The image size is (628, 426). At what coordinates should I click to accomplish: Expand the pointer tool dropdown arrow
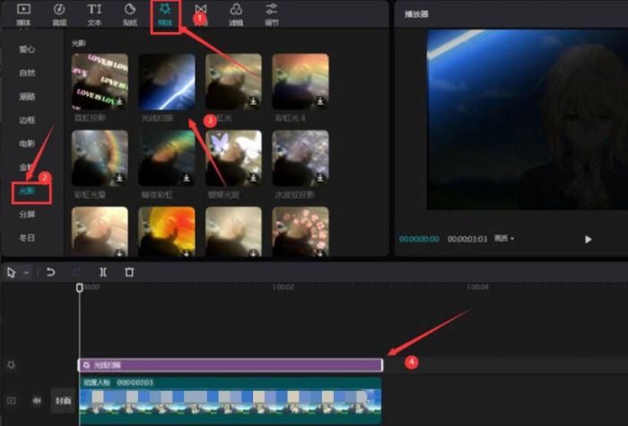(26, 272)
